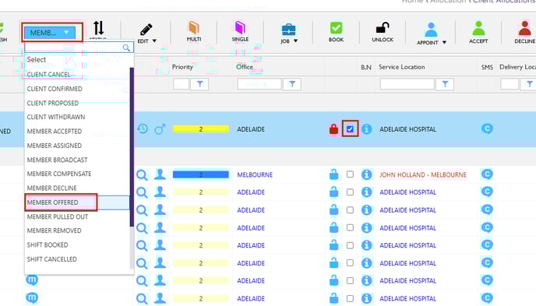
Task: Click the MULTI book icon
Action: [194, 27]
